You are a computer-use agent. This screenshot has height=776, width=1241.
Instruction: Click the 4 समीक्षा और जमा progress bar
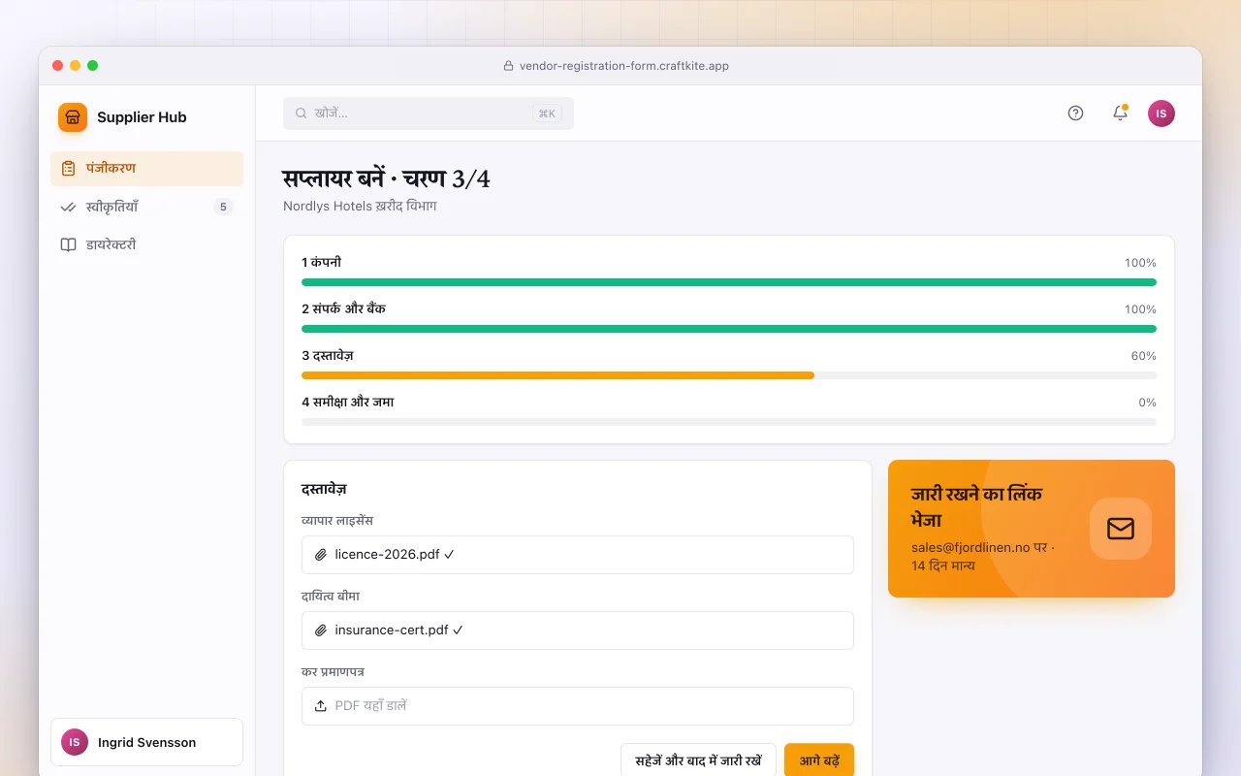(729, 422)
